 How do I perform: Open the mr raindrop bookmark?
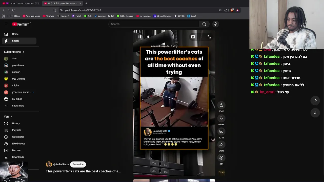click(144, 16)
